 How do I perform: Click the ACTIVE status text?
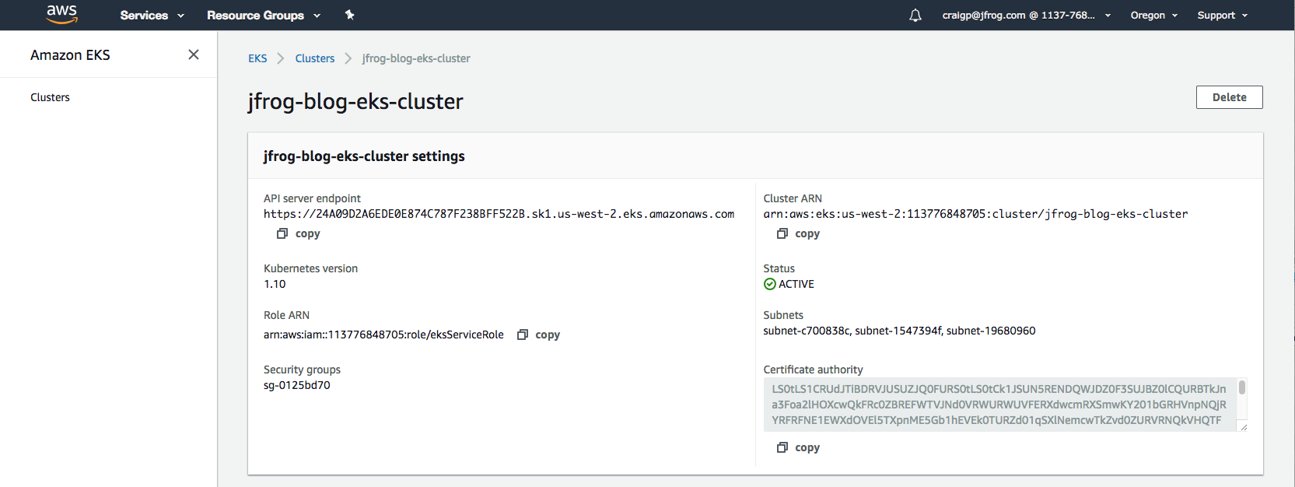click(796, 284)
